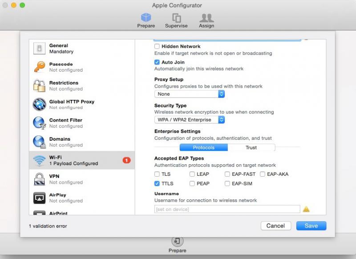
Task: Select the AirPlay screen icon
Action: [39, 198]
